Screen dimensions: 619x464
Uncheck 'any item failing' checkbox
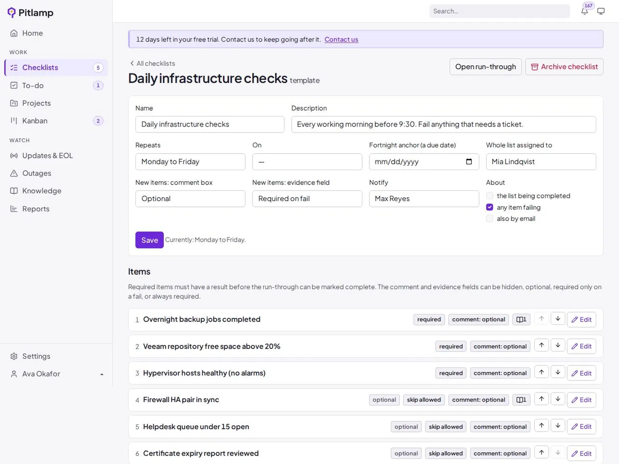click(489, 207)
